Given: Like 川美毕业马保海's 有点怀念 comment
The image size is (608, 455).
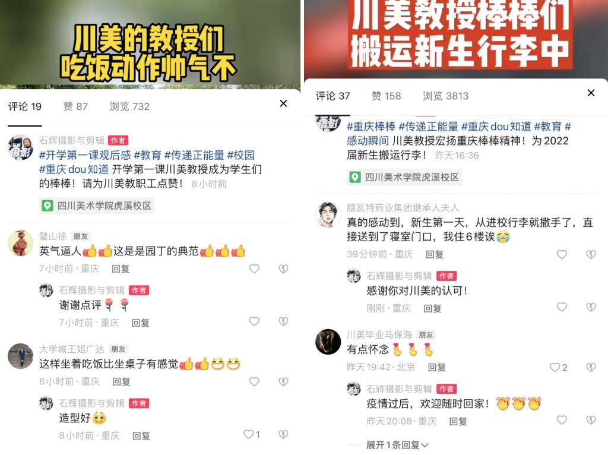Looking at the screenshot, I should point(555,367).
